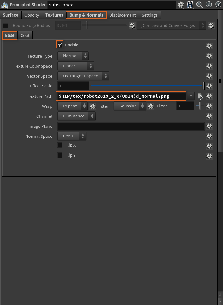The width and height of the screenshot is (223, 305).
Task: Open help via the question mark icon
Action: coord(218,4)
